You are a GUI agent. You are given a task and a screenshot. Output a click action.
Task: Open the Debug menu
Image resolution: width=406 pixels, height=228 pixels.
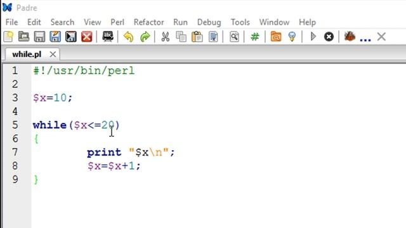(x=209, y=22)
